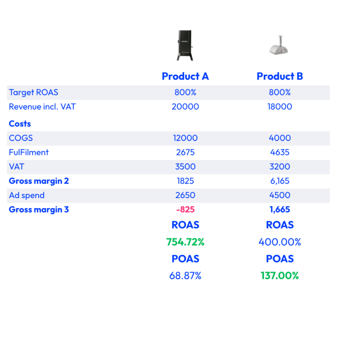Screen dimensions: 345x345
Task: Select the Product B column heading
Action: click(280, 76)
